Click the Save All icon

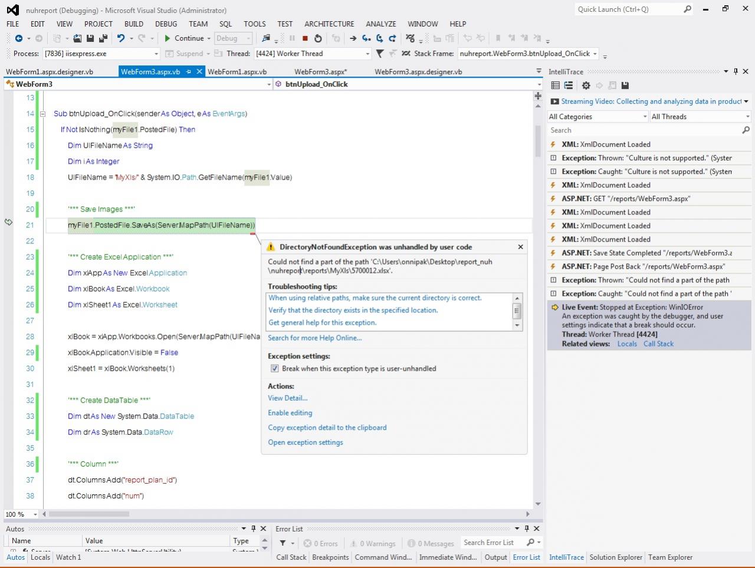(103, 38)
